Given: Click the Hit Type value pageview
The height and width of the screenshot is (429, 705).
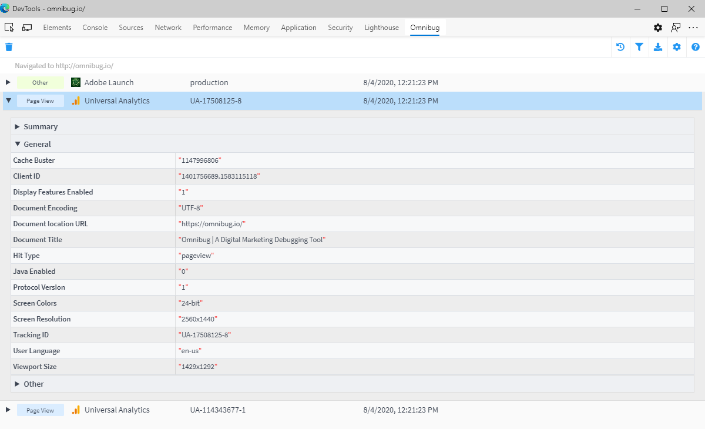Looking at the screenshot, I should tap(196, 256).
